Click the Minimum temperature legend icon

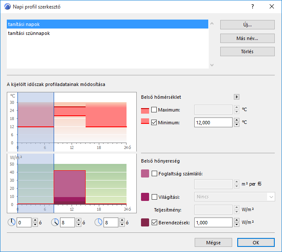(145, 121)
